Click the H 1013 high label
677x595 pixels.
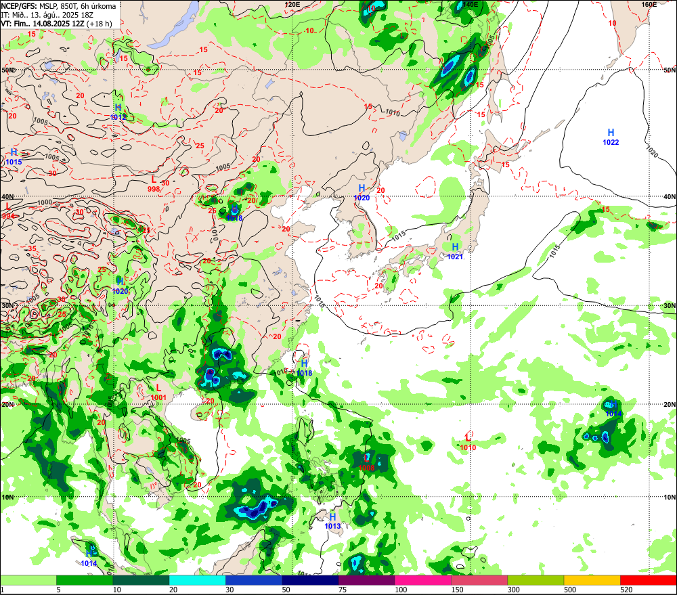pyautogui.click(x=332, y=521)
